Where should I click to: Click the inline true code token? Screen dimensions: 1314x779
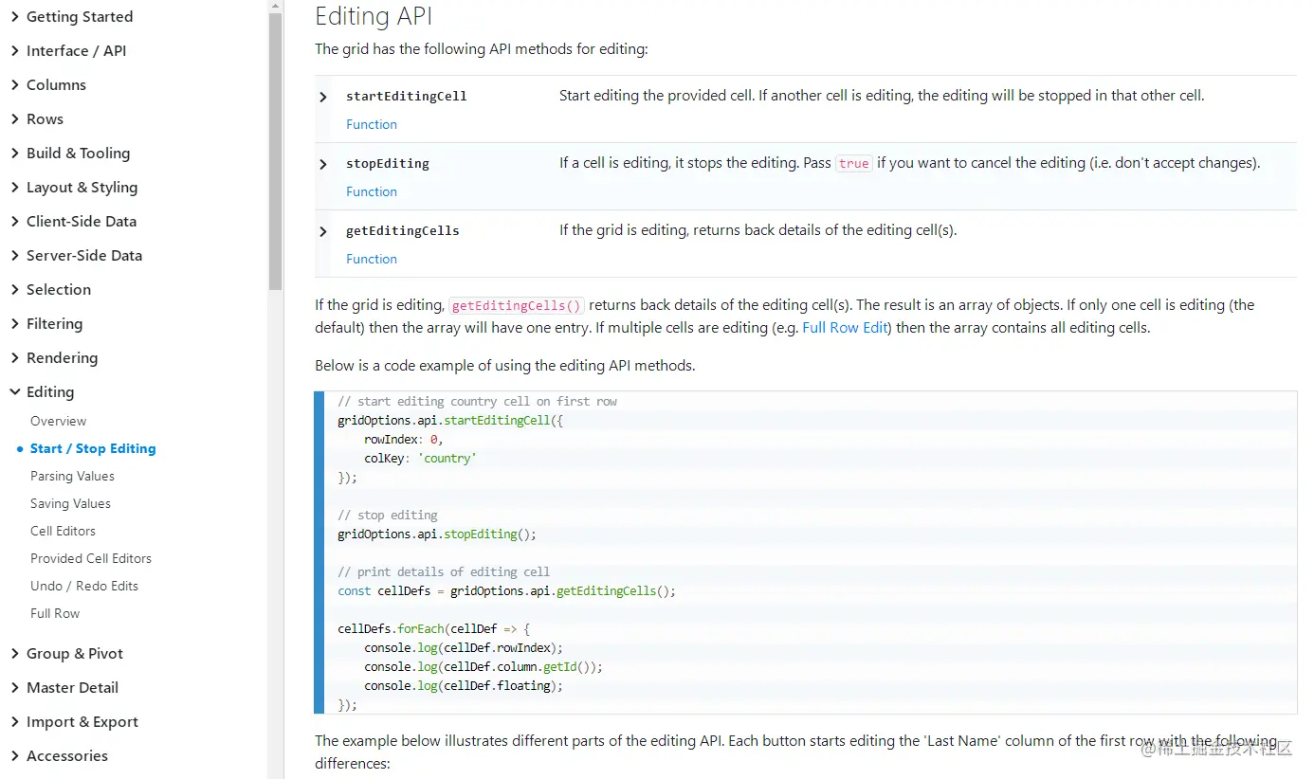[x=854, y=163]
